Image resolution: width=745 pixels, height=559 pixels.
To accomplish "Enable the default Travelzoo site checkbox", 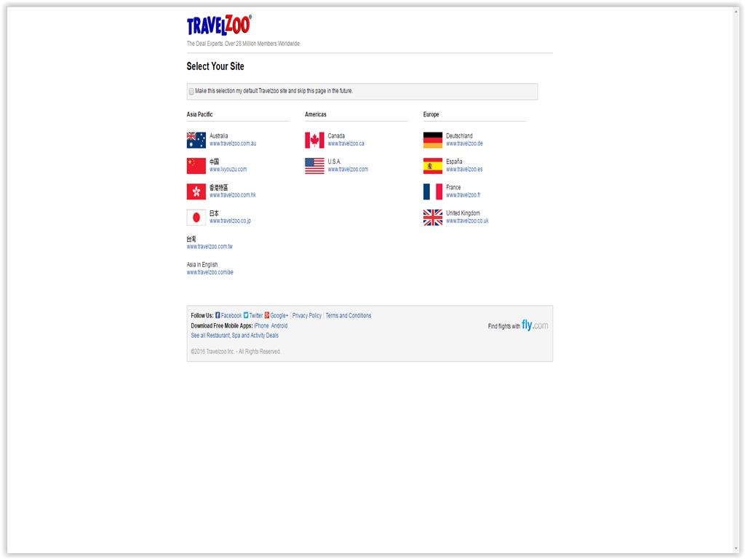I will click(191, 92).
